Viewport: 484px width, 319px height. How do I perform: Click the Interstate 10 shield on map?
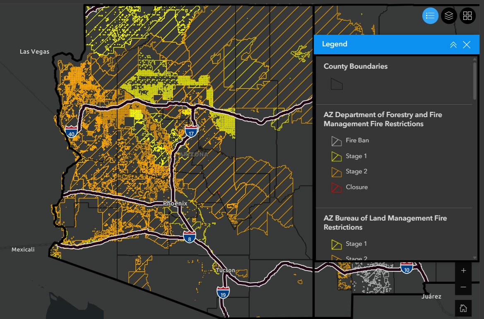407,268
